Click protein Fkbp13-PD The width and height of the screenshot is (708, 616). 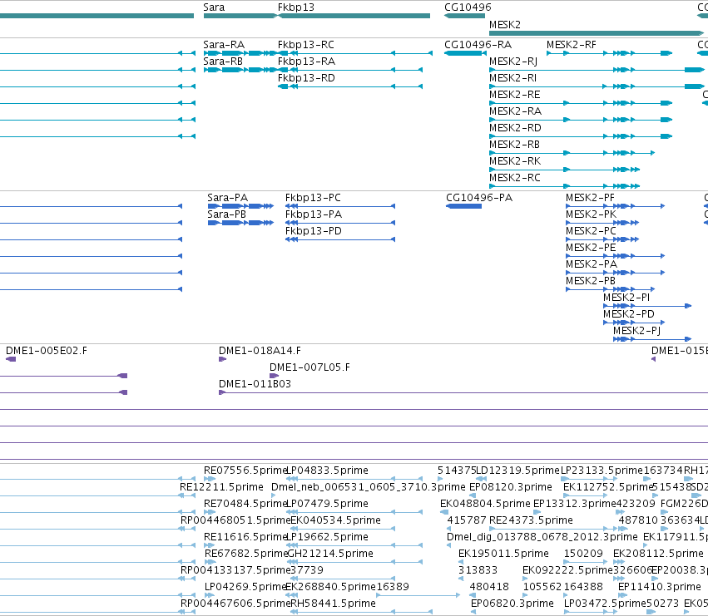pyautogui.click(x=314, y=231)
